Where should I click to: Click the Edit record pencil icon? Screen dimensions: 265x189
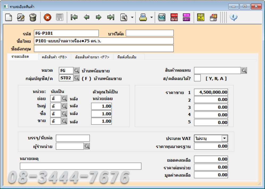coord(21,17)
